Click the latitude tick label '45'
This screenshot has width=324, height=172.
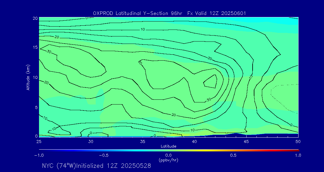pos(246,141)
